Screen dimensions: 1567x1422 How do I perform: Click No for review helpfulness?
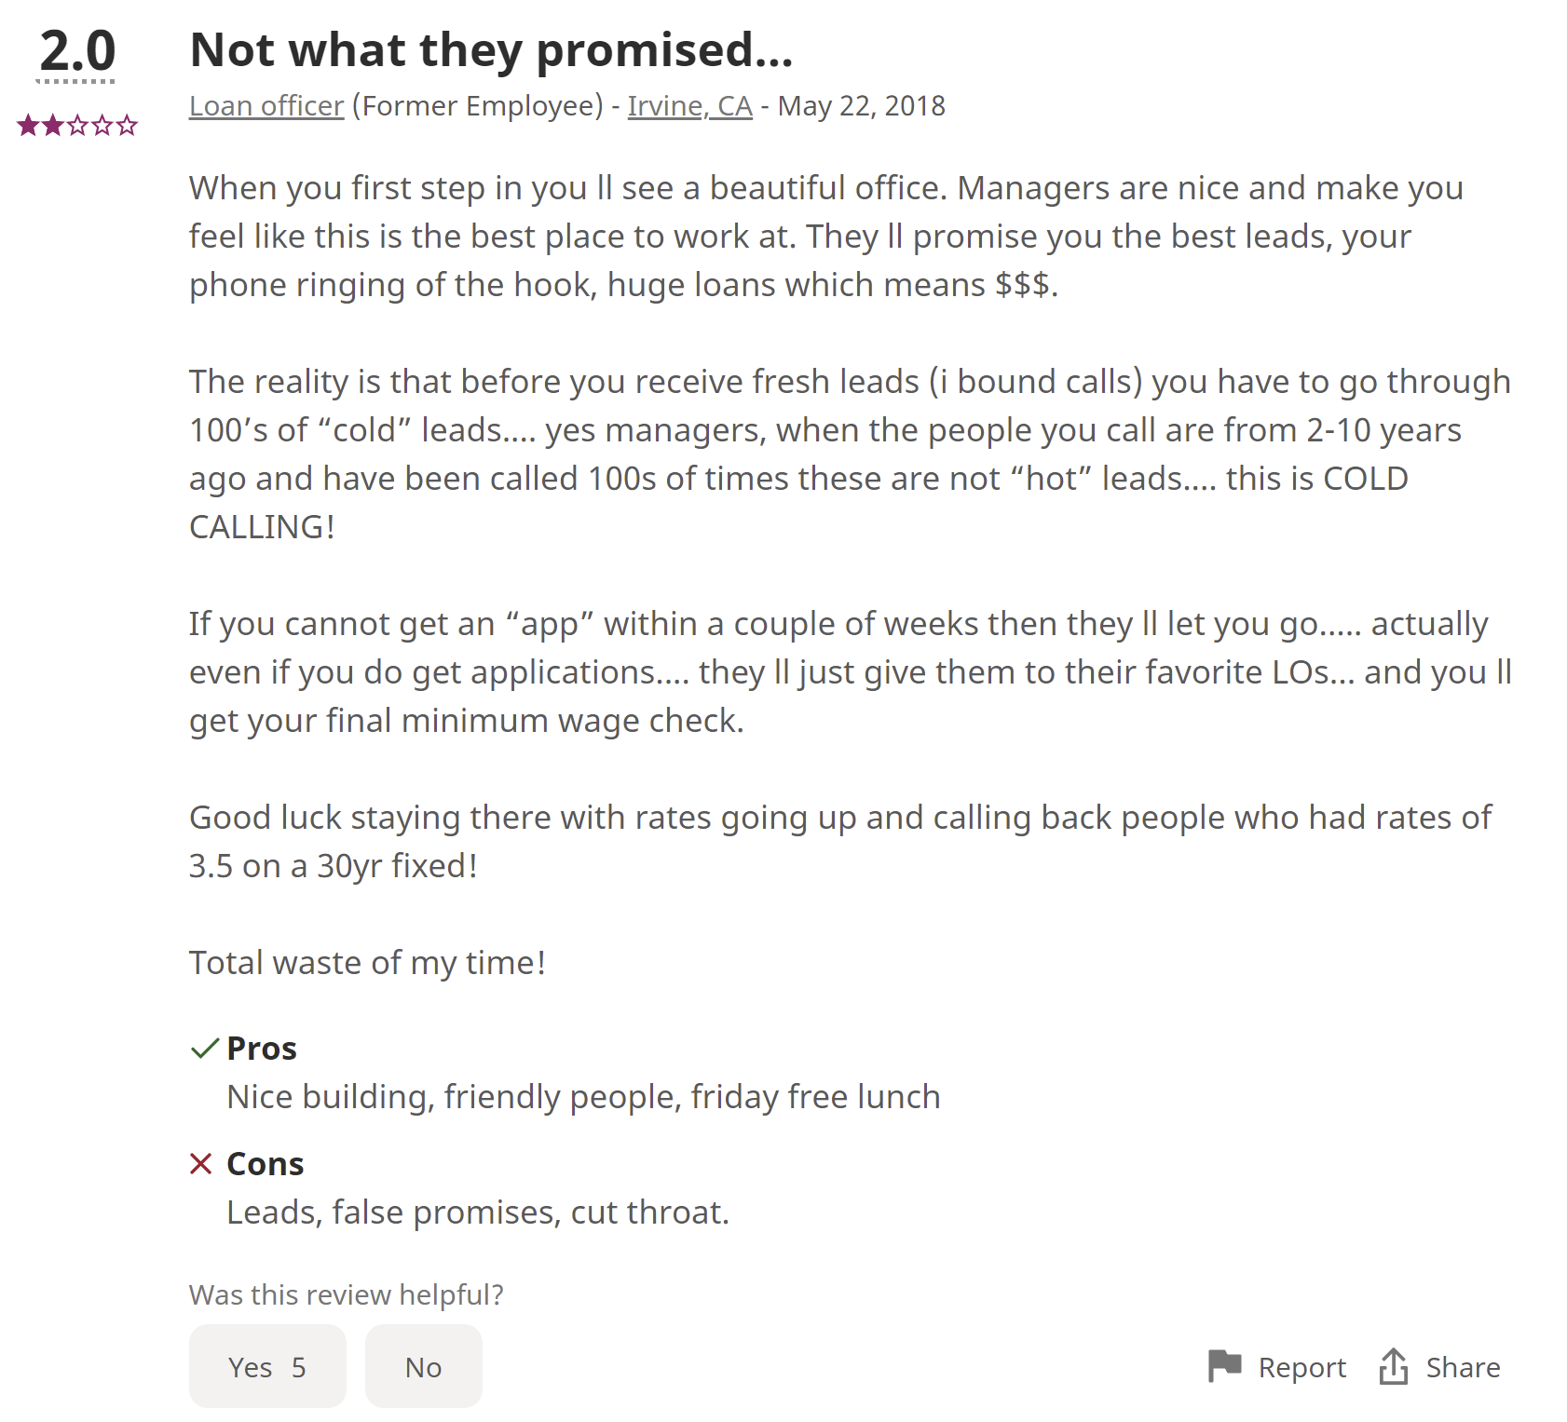point(423,1366)
